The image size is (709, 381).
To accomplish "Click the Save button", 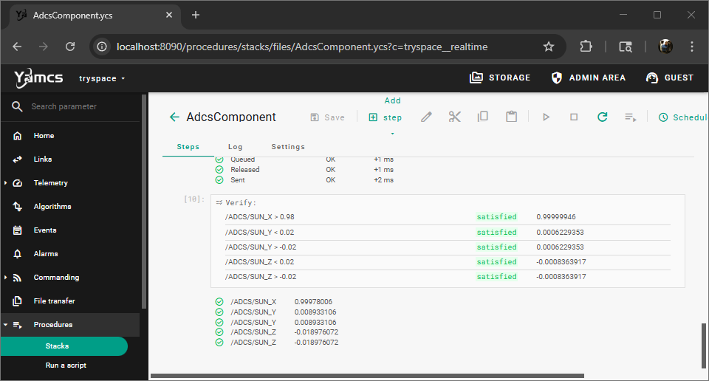I will 328,117.
